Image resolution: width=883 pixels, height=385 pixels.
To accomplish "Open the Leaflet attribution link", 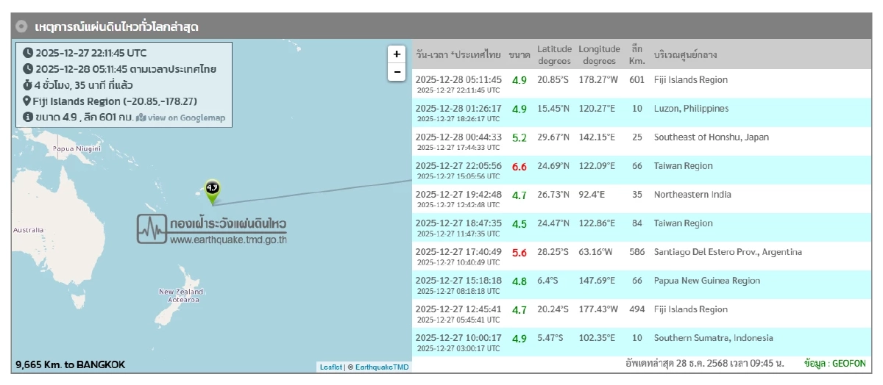I will [x=330, y=367].
